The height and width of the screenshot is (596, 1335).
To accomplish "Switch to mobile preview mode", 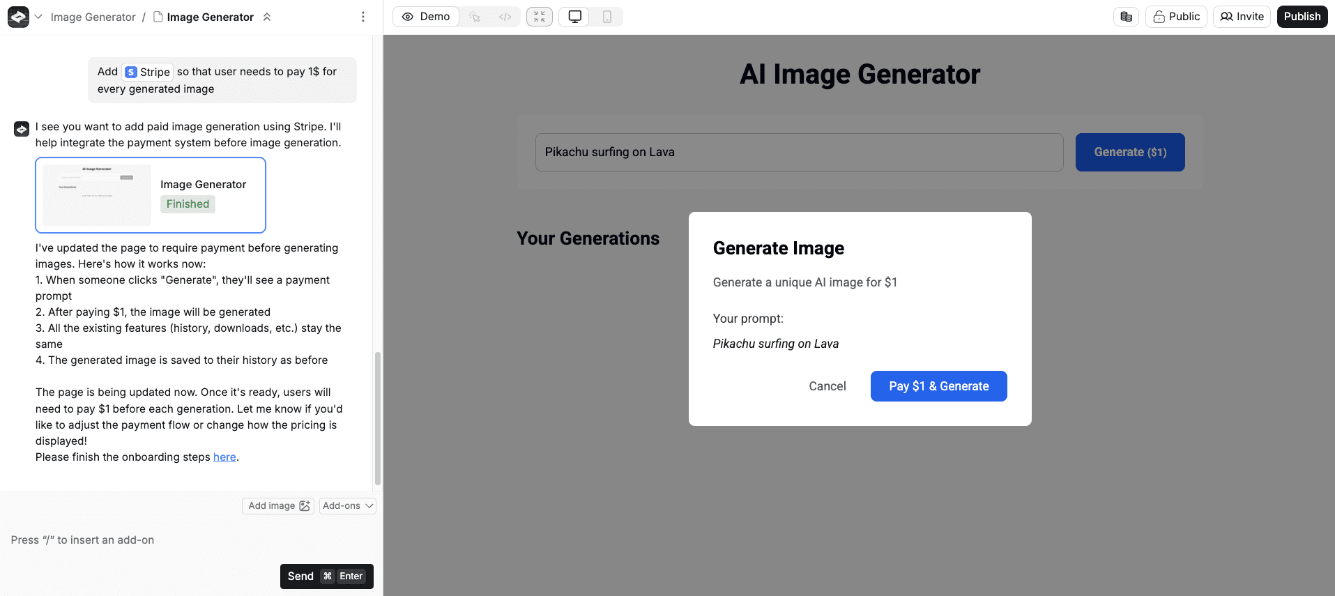I will (607, 17).
